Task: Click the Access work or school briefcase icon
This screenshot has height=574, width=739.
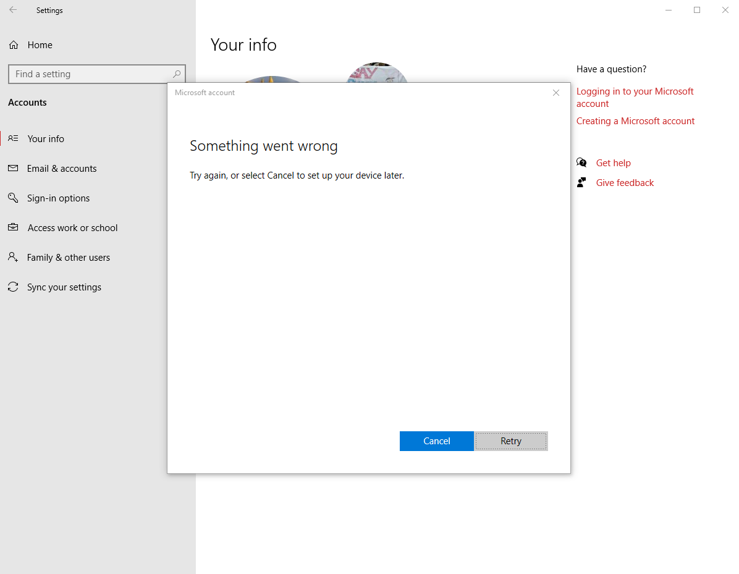Action: click(13, 227)
